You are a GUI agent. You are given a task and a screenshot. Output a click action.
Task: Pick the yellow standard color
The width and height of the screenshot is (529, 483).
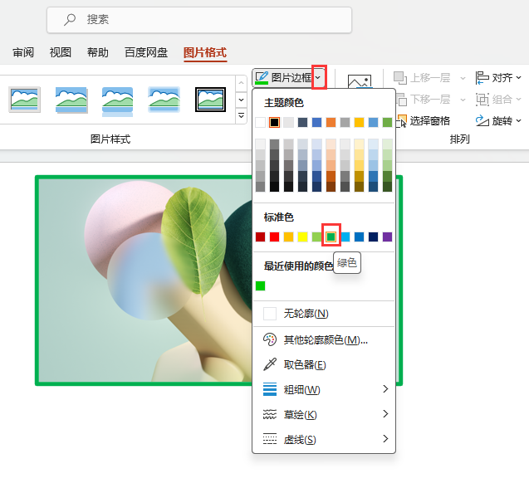click(x=302, y=237)
